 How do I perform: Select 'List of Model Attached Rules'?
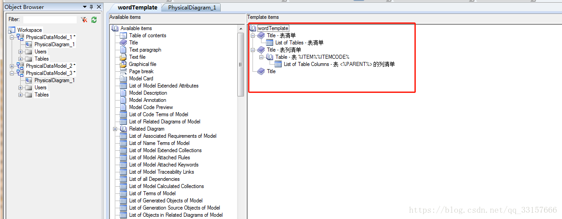[160, 158]
